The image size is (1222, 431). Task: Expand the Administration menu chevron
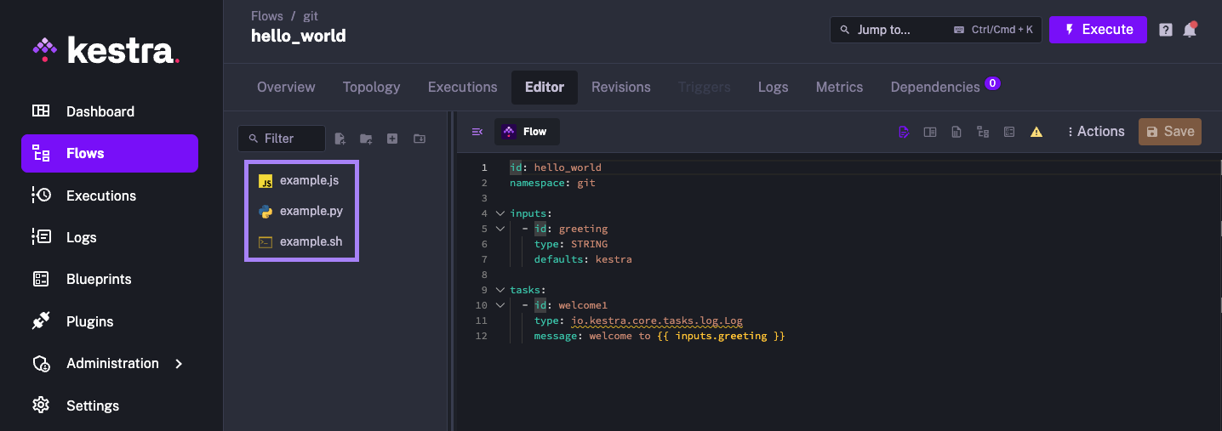coord(179,364)
